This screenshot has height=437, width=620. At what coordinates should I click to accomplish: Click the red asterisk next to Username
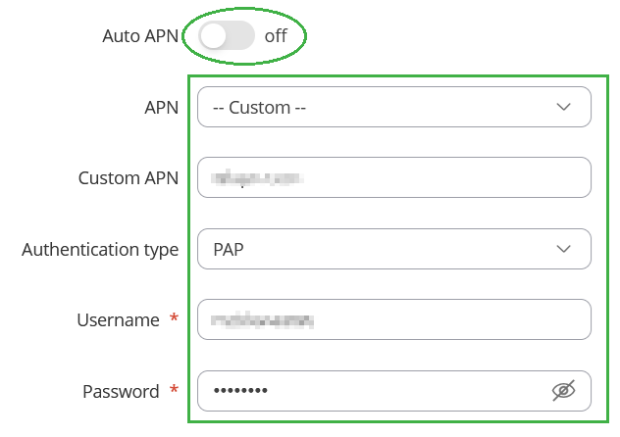175,318
